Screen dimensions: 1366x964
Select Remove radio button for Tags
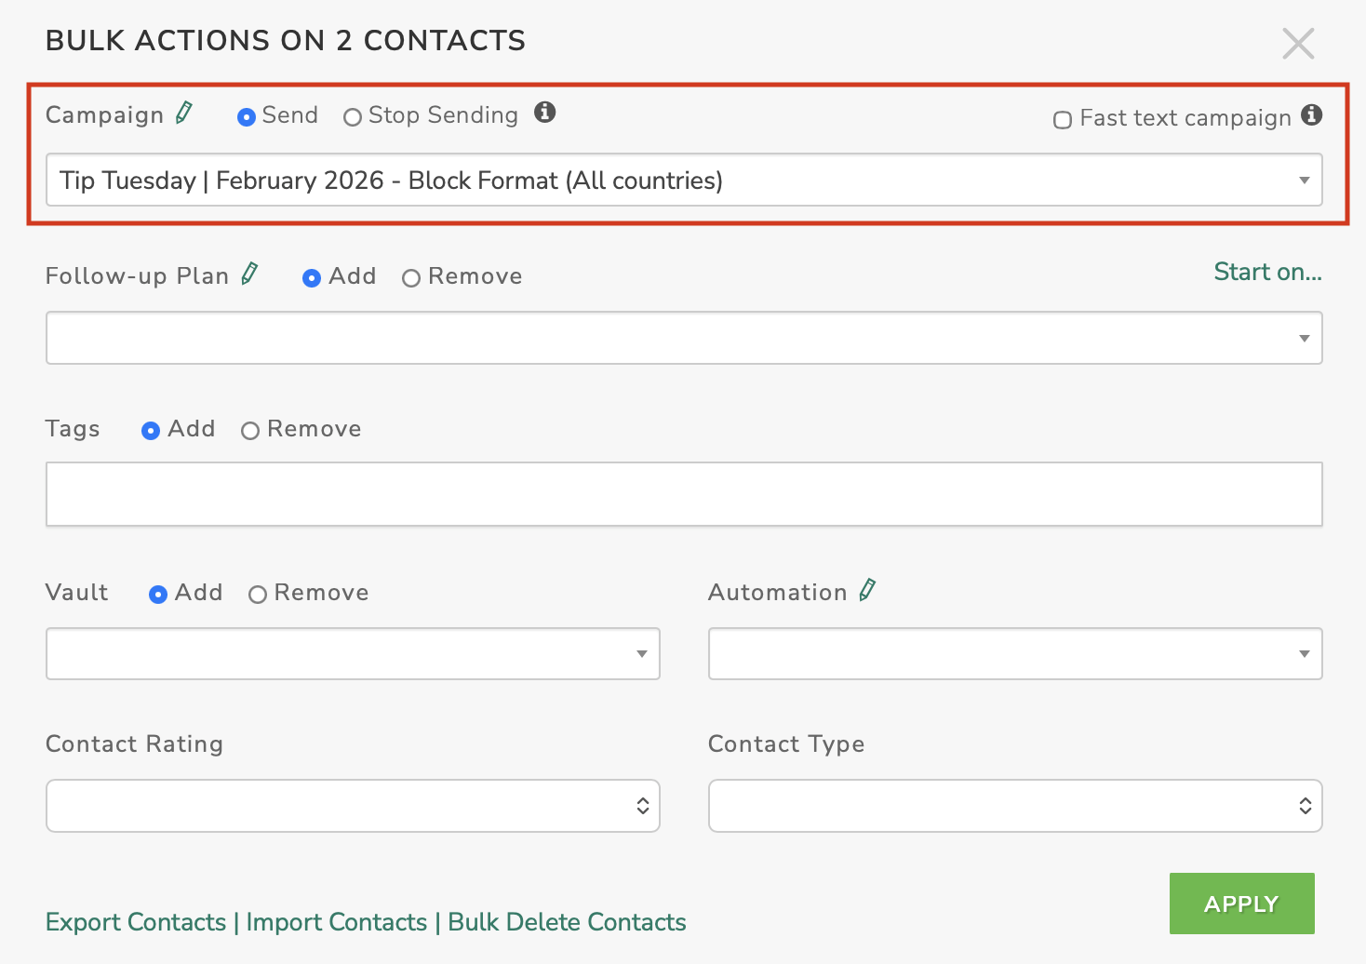[x=250, y=431]
